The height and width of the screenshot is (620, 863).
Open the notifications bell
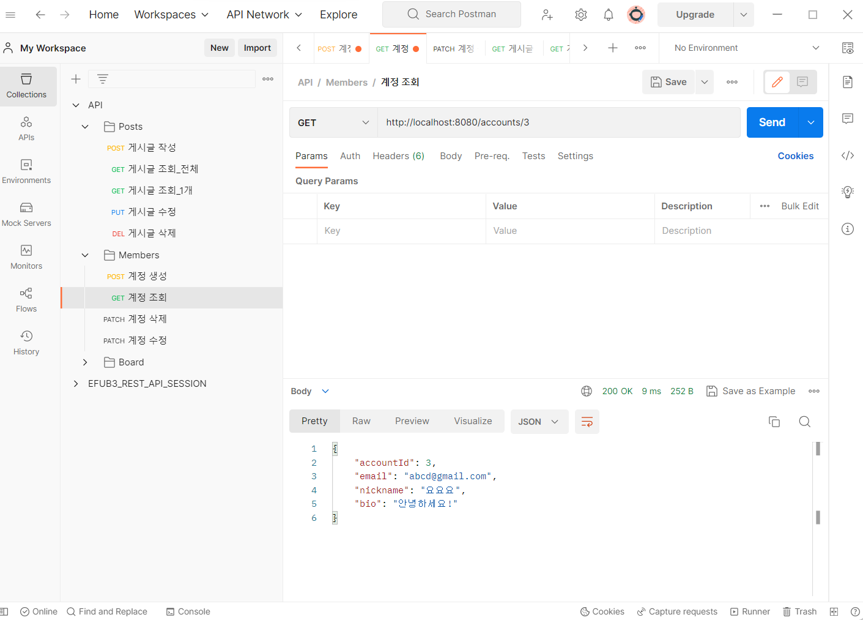(x=609, y=15)
